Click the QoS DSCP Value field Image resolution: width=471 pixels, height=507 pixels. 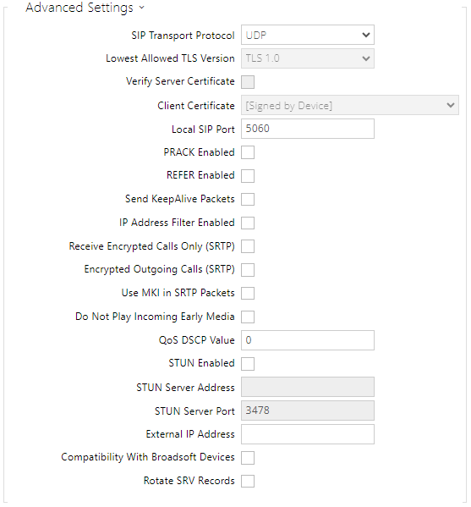tap(308, 340)
